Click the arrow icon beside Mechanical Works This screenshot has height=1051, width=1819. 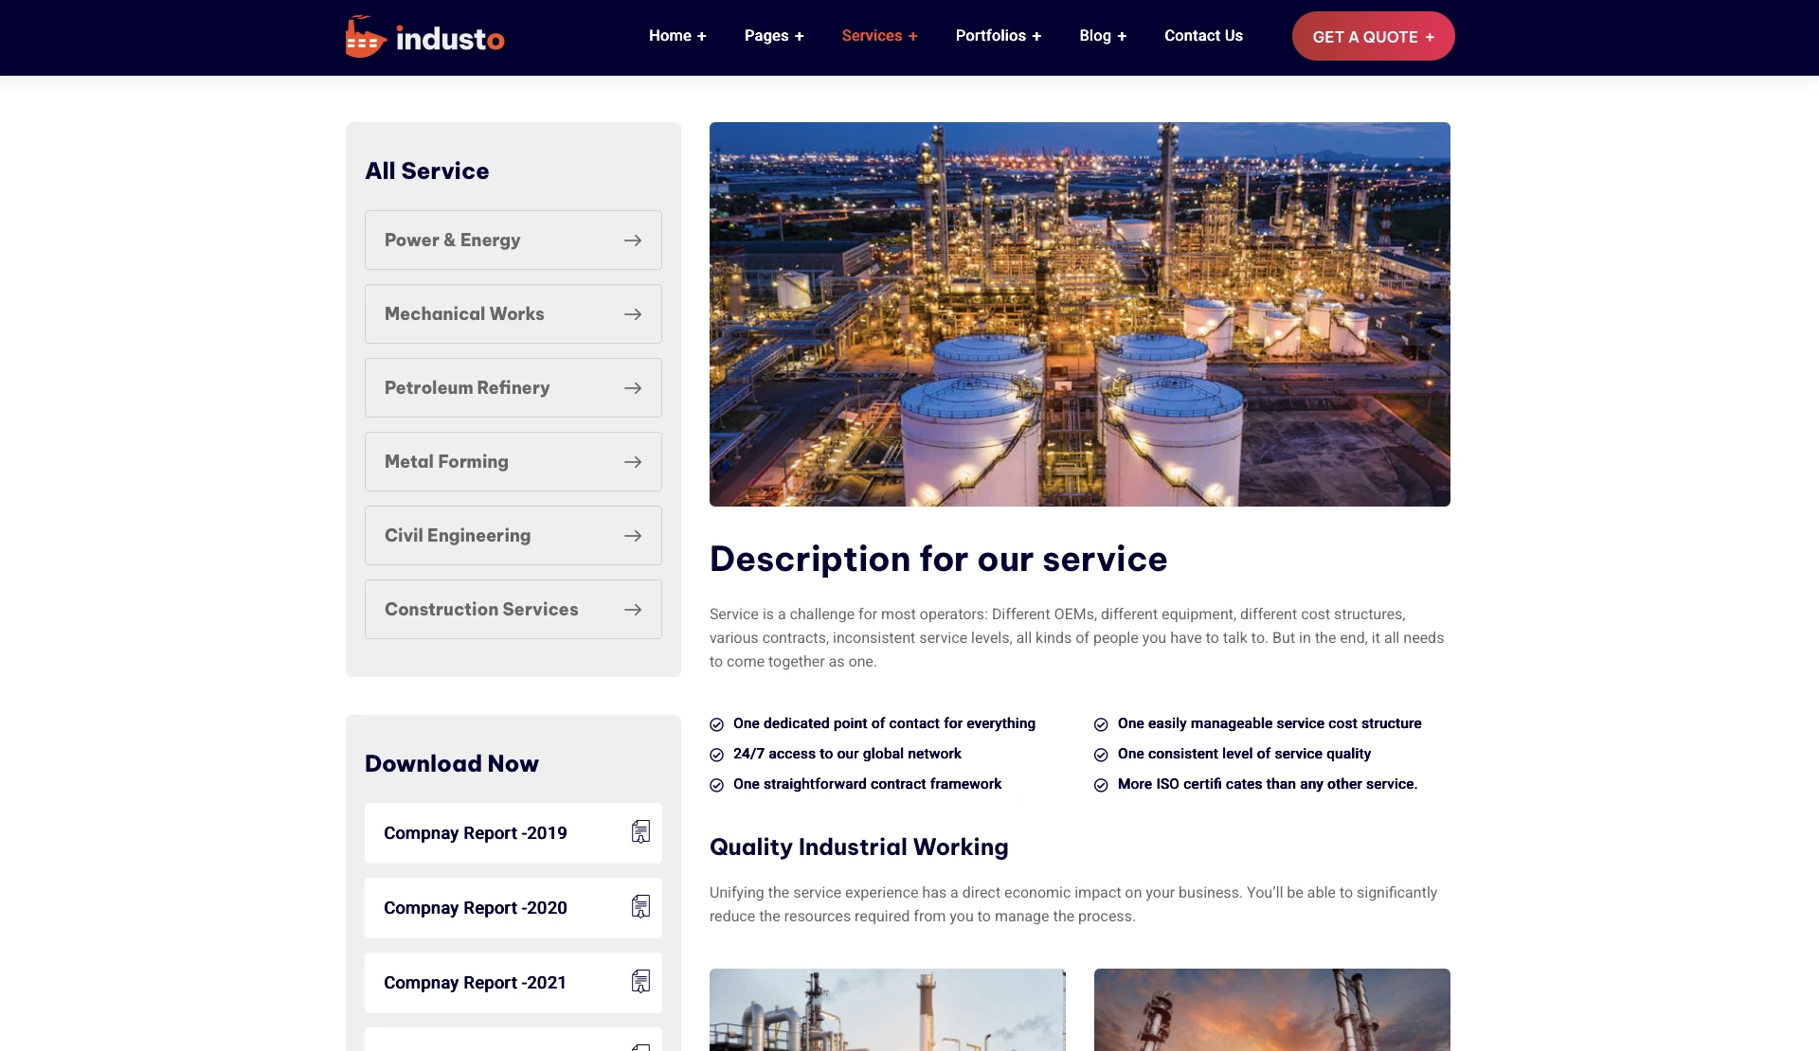point(633,314)
